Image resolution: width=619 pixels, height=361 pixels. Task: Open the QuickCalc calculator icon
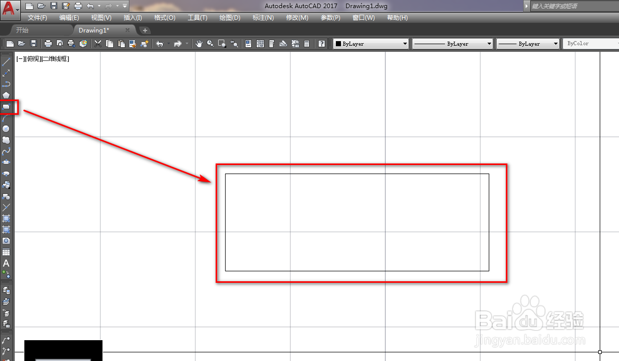(x=306, y=44)
